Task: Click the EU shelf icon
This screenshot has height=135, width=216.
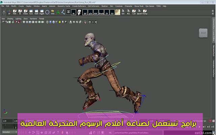Action: (x=112, y=12)
